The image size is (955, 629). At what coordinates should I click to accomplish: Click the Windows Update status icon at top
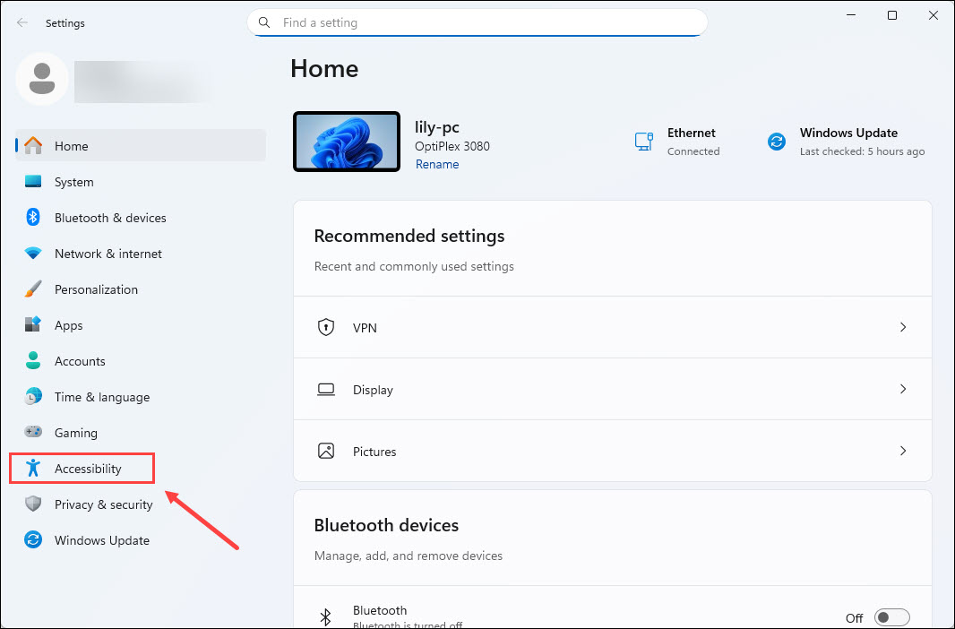(777, 142)
